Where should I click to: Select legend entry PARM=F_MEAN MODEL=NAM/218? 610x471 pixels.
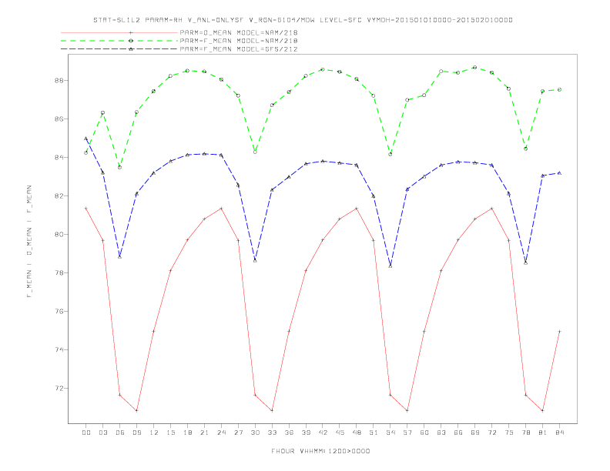[x=239, y=41]
